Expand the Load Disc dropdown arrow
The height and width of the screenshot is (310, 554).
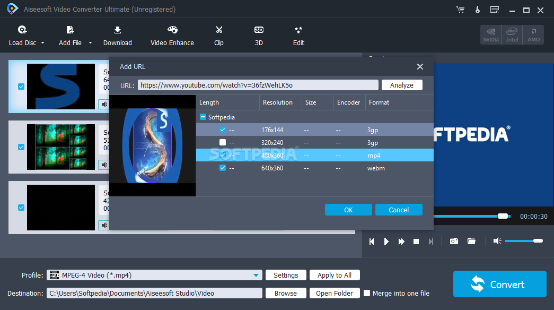pyautogui.click(x=43, y=43)
